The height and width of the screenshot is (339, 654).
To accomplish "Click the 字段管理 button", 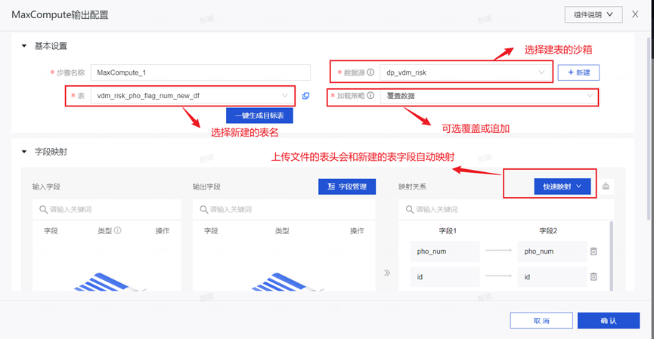I will 347,186.
